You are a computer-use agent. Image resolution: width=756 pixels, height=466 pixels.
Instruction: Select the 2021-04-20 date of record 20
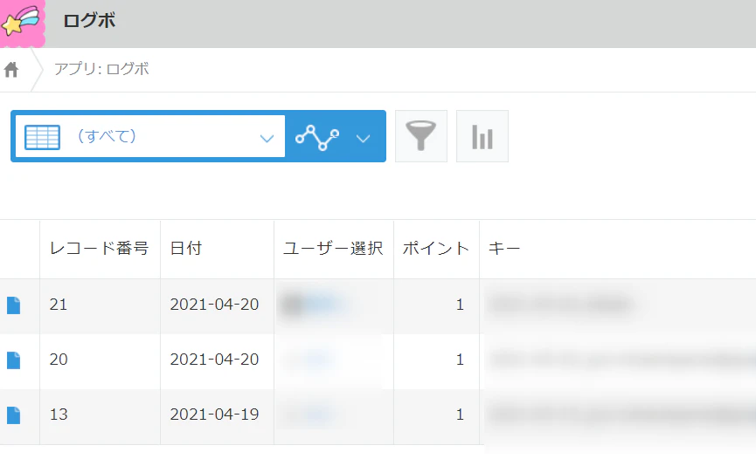coord(214,360)
